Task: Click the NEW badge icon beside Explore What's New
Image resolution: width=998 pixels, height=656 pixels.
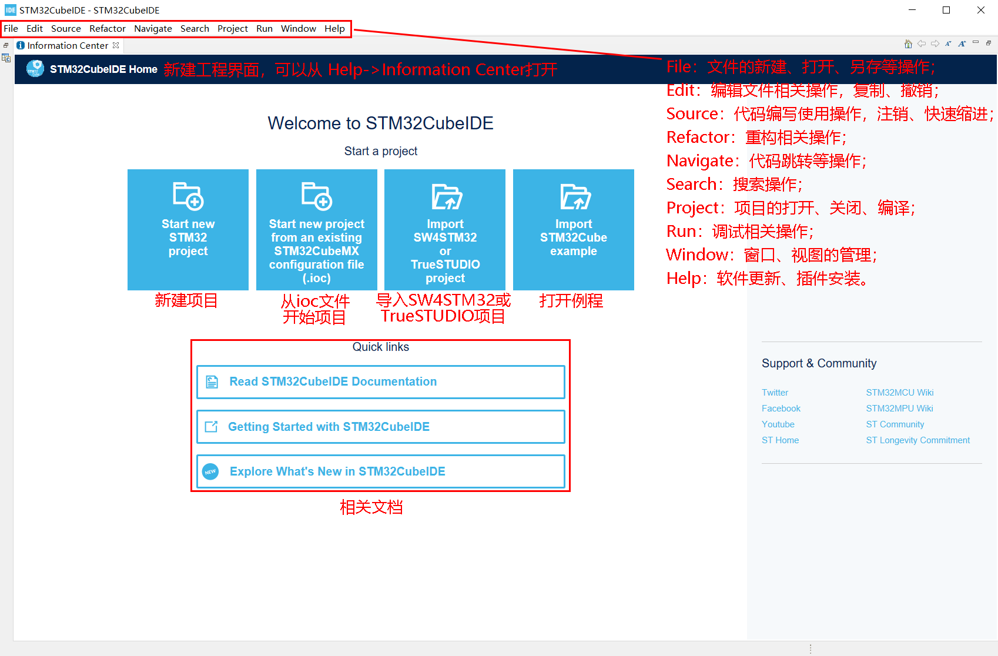Action: [x=210, y=471]
